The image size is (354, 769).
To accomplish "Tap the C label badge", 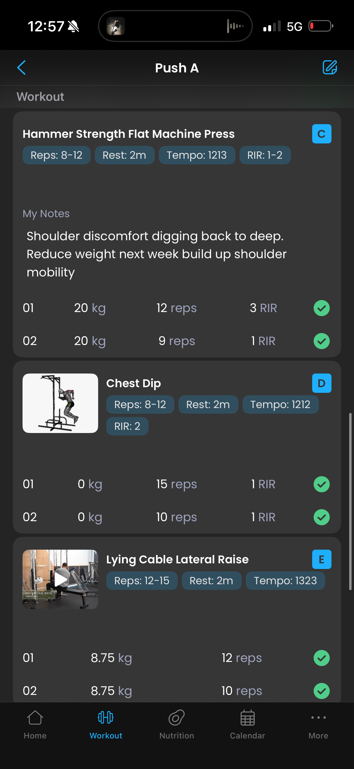I will [322, 134].
